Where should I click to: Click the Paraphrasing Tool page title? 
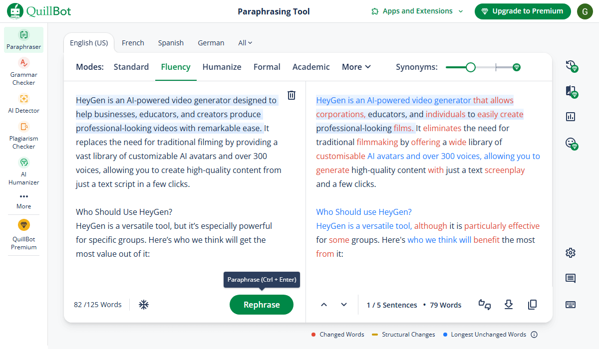click(274, 11)
